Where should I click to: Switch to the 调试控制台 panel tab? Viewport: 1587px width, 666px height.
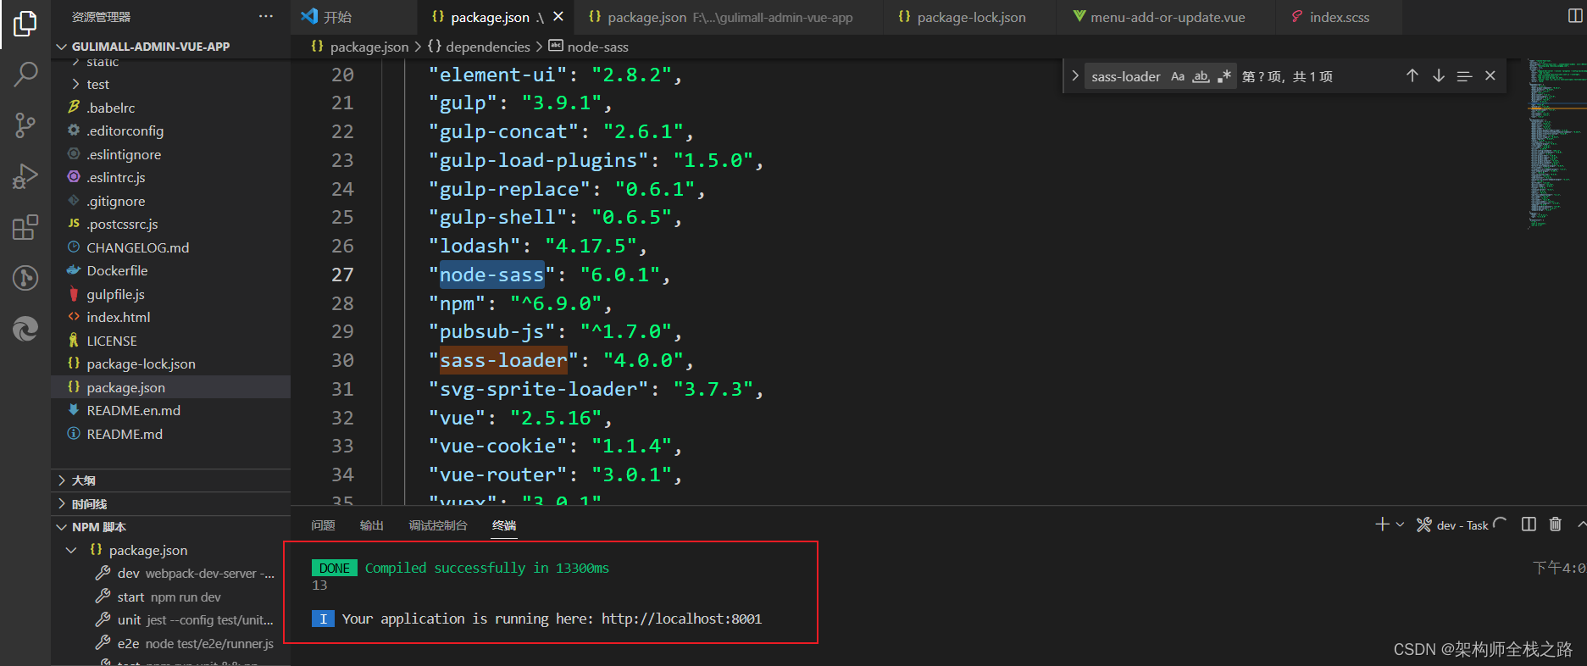click(438, 525)
